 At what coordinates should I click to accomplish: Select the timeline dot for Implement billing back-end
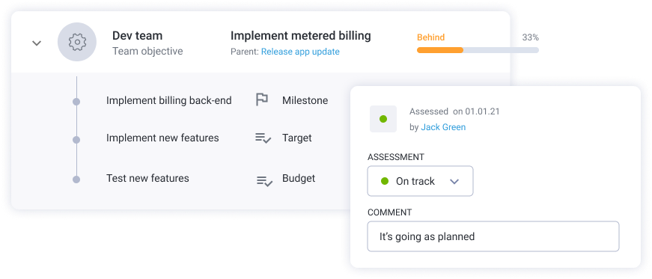pyautogui.click(x=76, y=101)
